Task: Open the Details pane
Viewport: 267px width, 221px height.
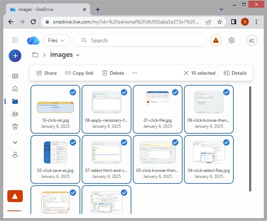Action: [x=235, y=73]
